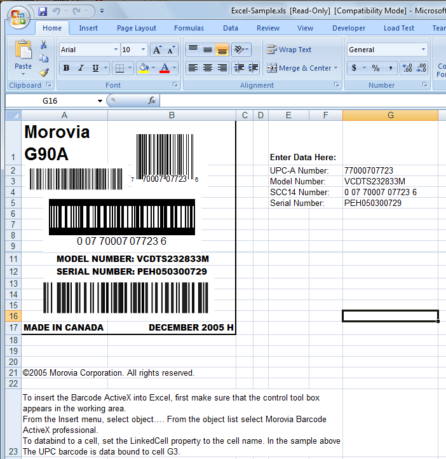Open the Alignment dialog launcher
The height and width of the screenshot is (459, 446).
337,85
